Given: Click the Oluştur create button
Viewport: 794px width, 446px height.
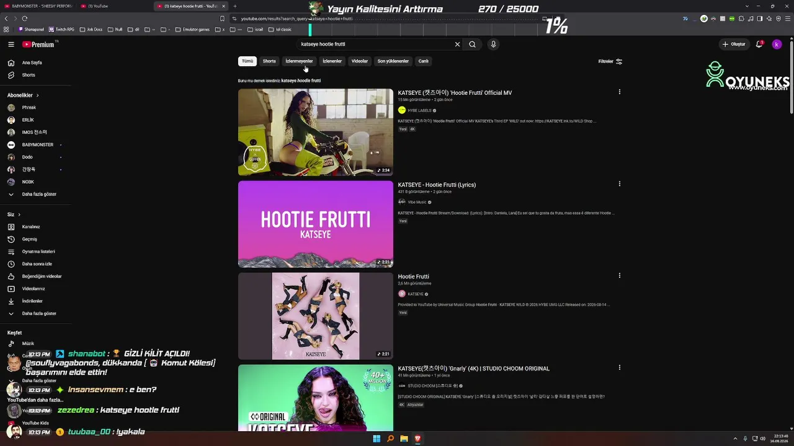Looking at the screenshot, I should pyautogui.click(x=733, y=44).
